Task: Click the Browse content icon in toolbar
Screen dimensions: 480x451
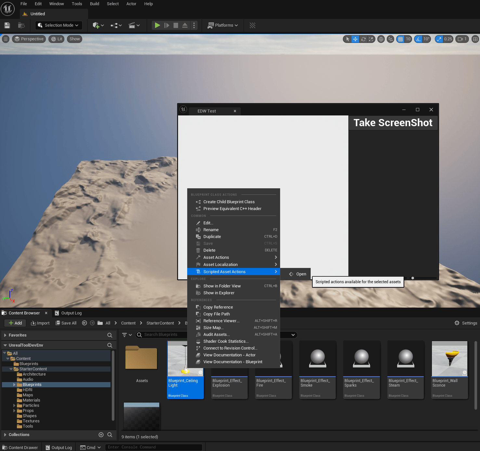Action: pos(21,25)
